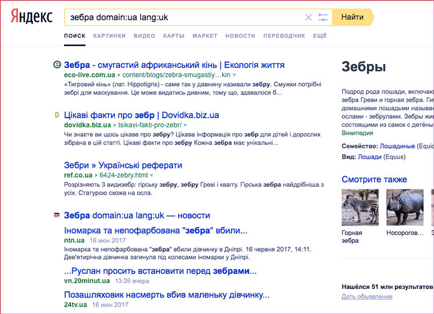Click the news block icon beside новости heading
This screenshot has height=314, width=434.
(x=57, y=215)
